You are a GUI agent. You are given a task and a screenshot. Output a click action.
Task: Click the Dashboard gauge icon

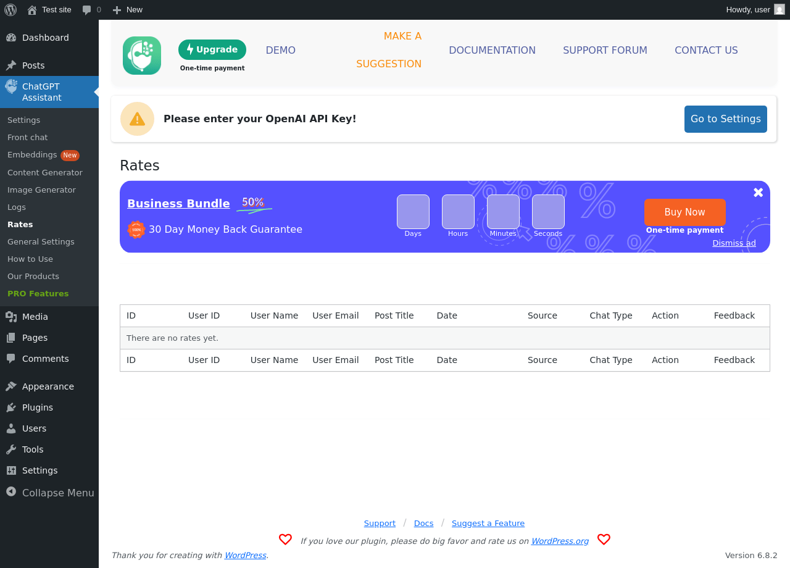point(11,38)
